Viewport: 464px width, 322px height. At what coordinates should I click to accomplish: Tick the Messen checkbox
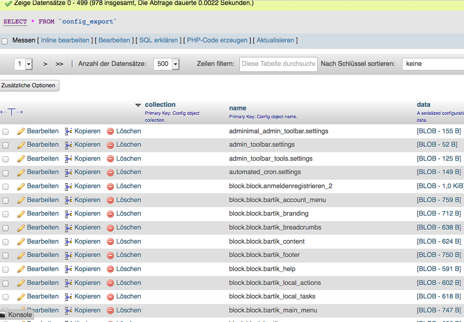(4, 41)
